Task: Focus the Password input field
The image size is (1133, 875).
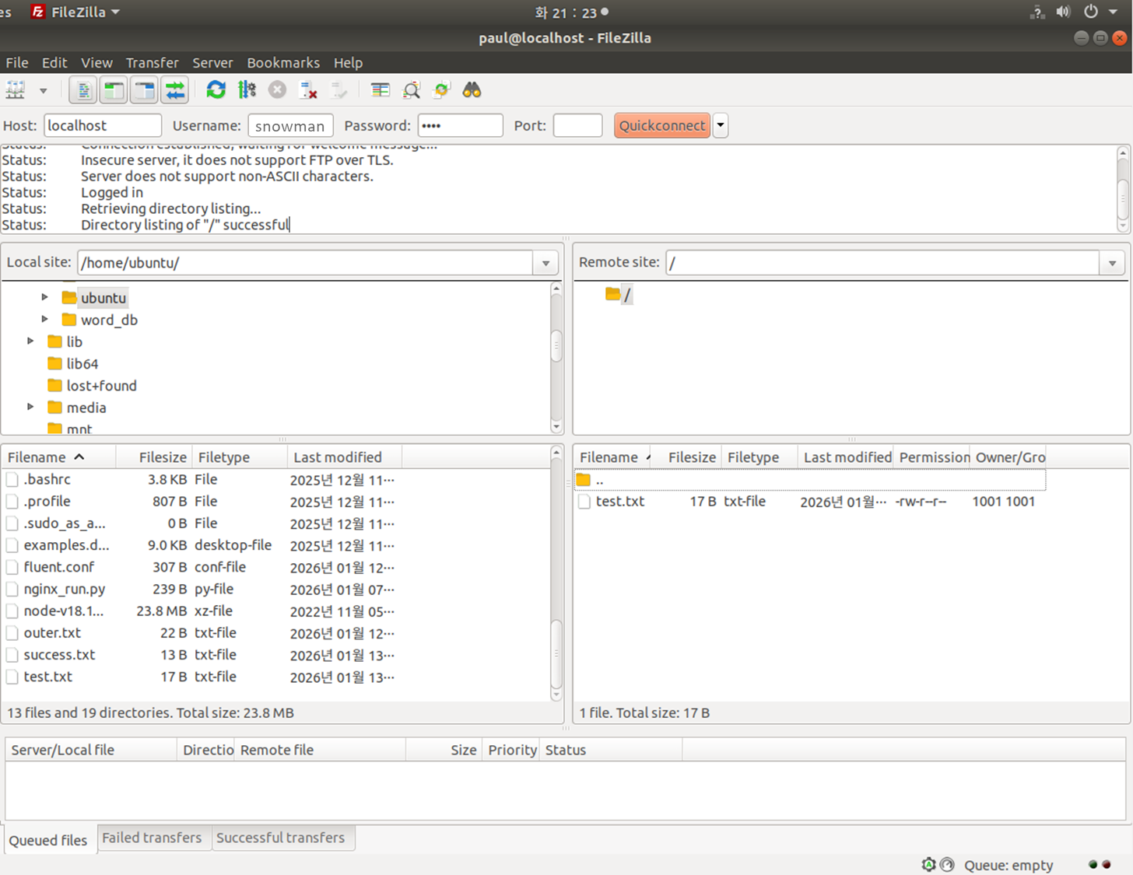Action: 460,125
